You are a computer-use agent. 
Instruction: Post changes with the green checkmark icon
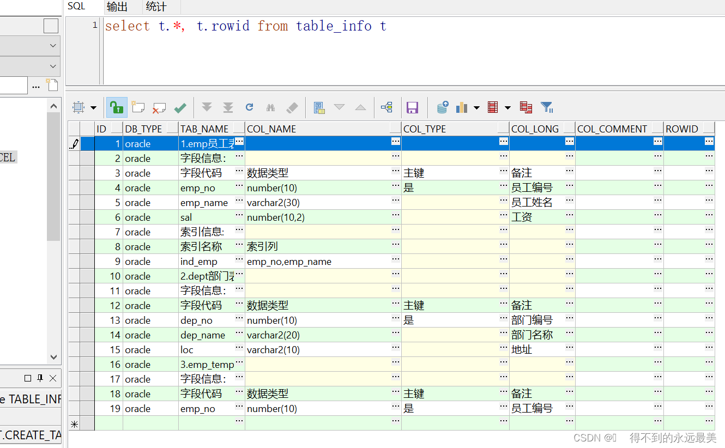[180, 107]
